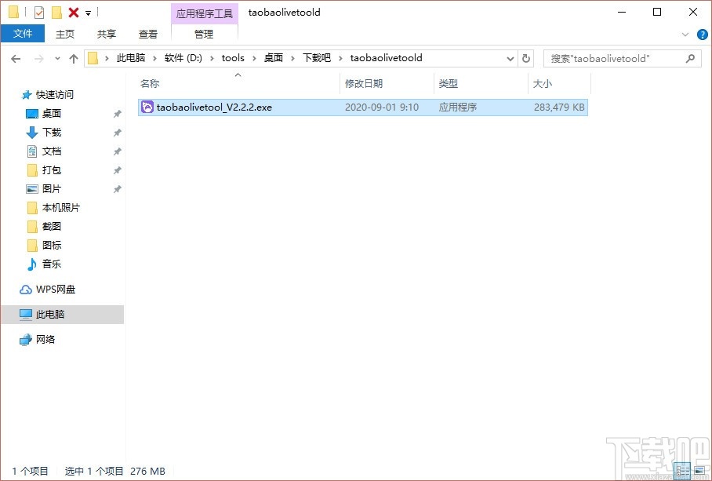Expand the ribbon with the chevron near Help
Image resolution: width=712 pixels, height=481 pixels.
[x=685, y=35]
